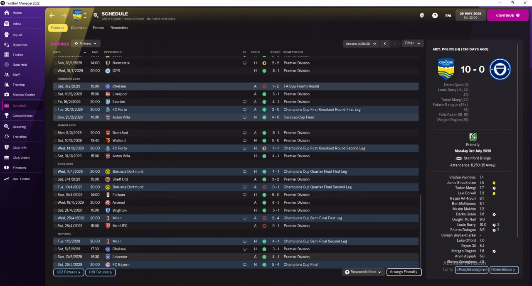
Task: Go to the Squad screen
Action: [22, 35]
